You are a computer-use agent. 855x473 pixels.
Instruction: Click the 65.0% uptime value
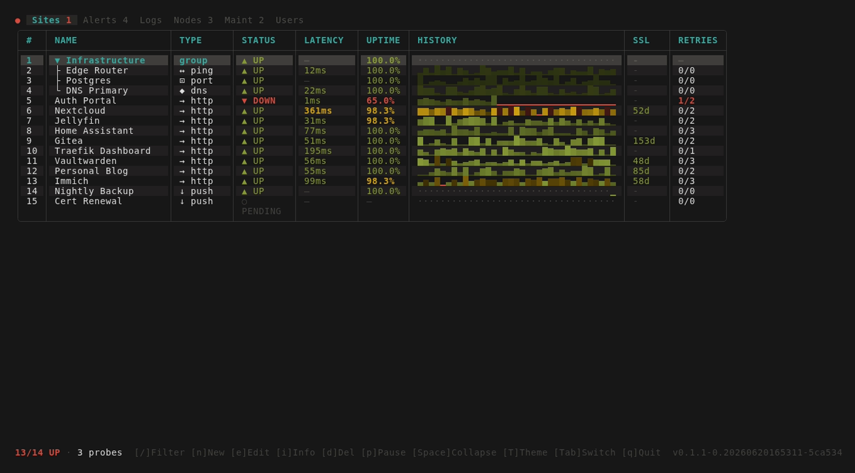[x=381, y=100]
